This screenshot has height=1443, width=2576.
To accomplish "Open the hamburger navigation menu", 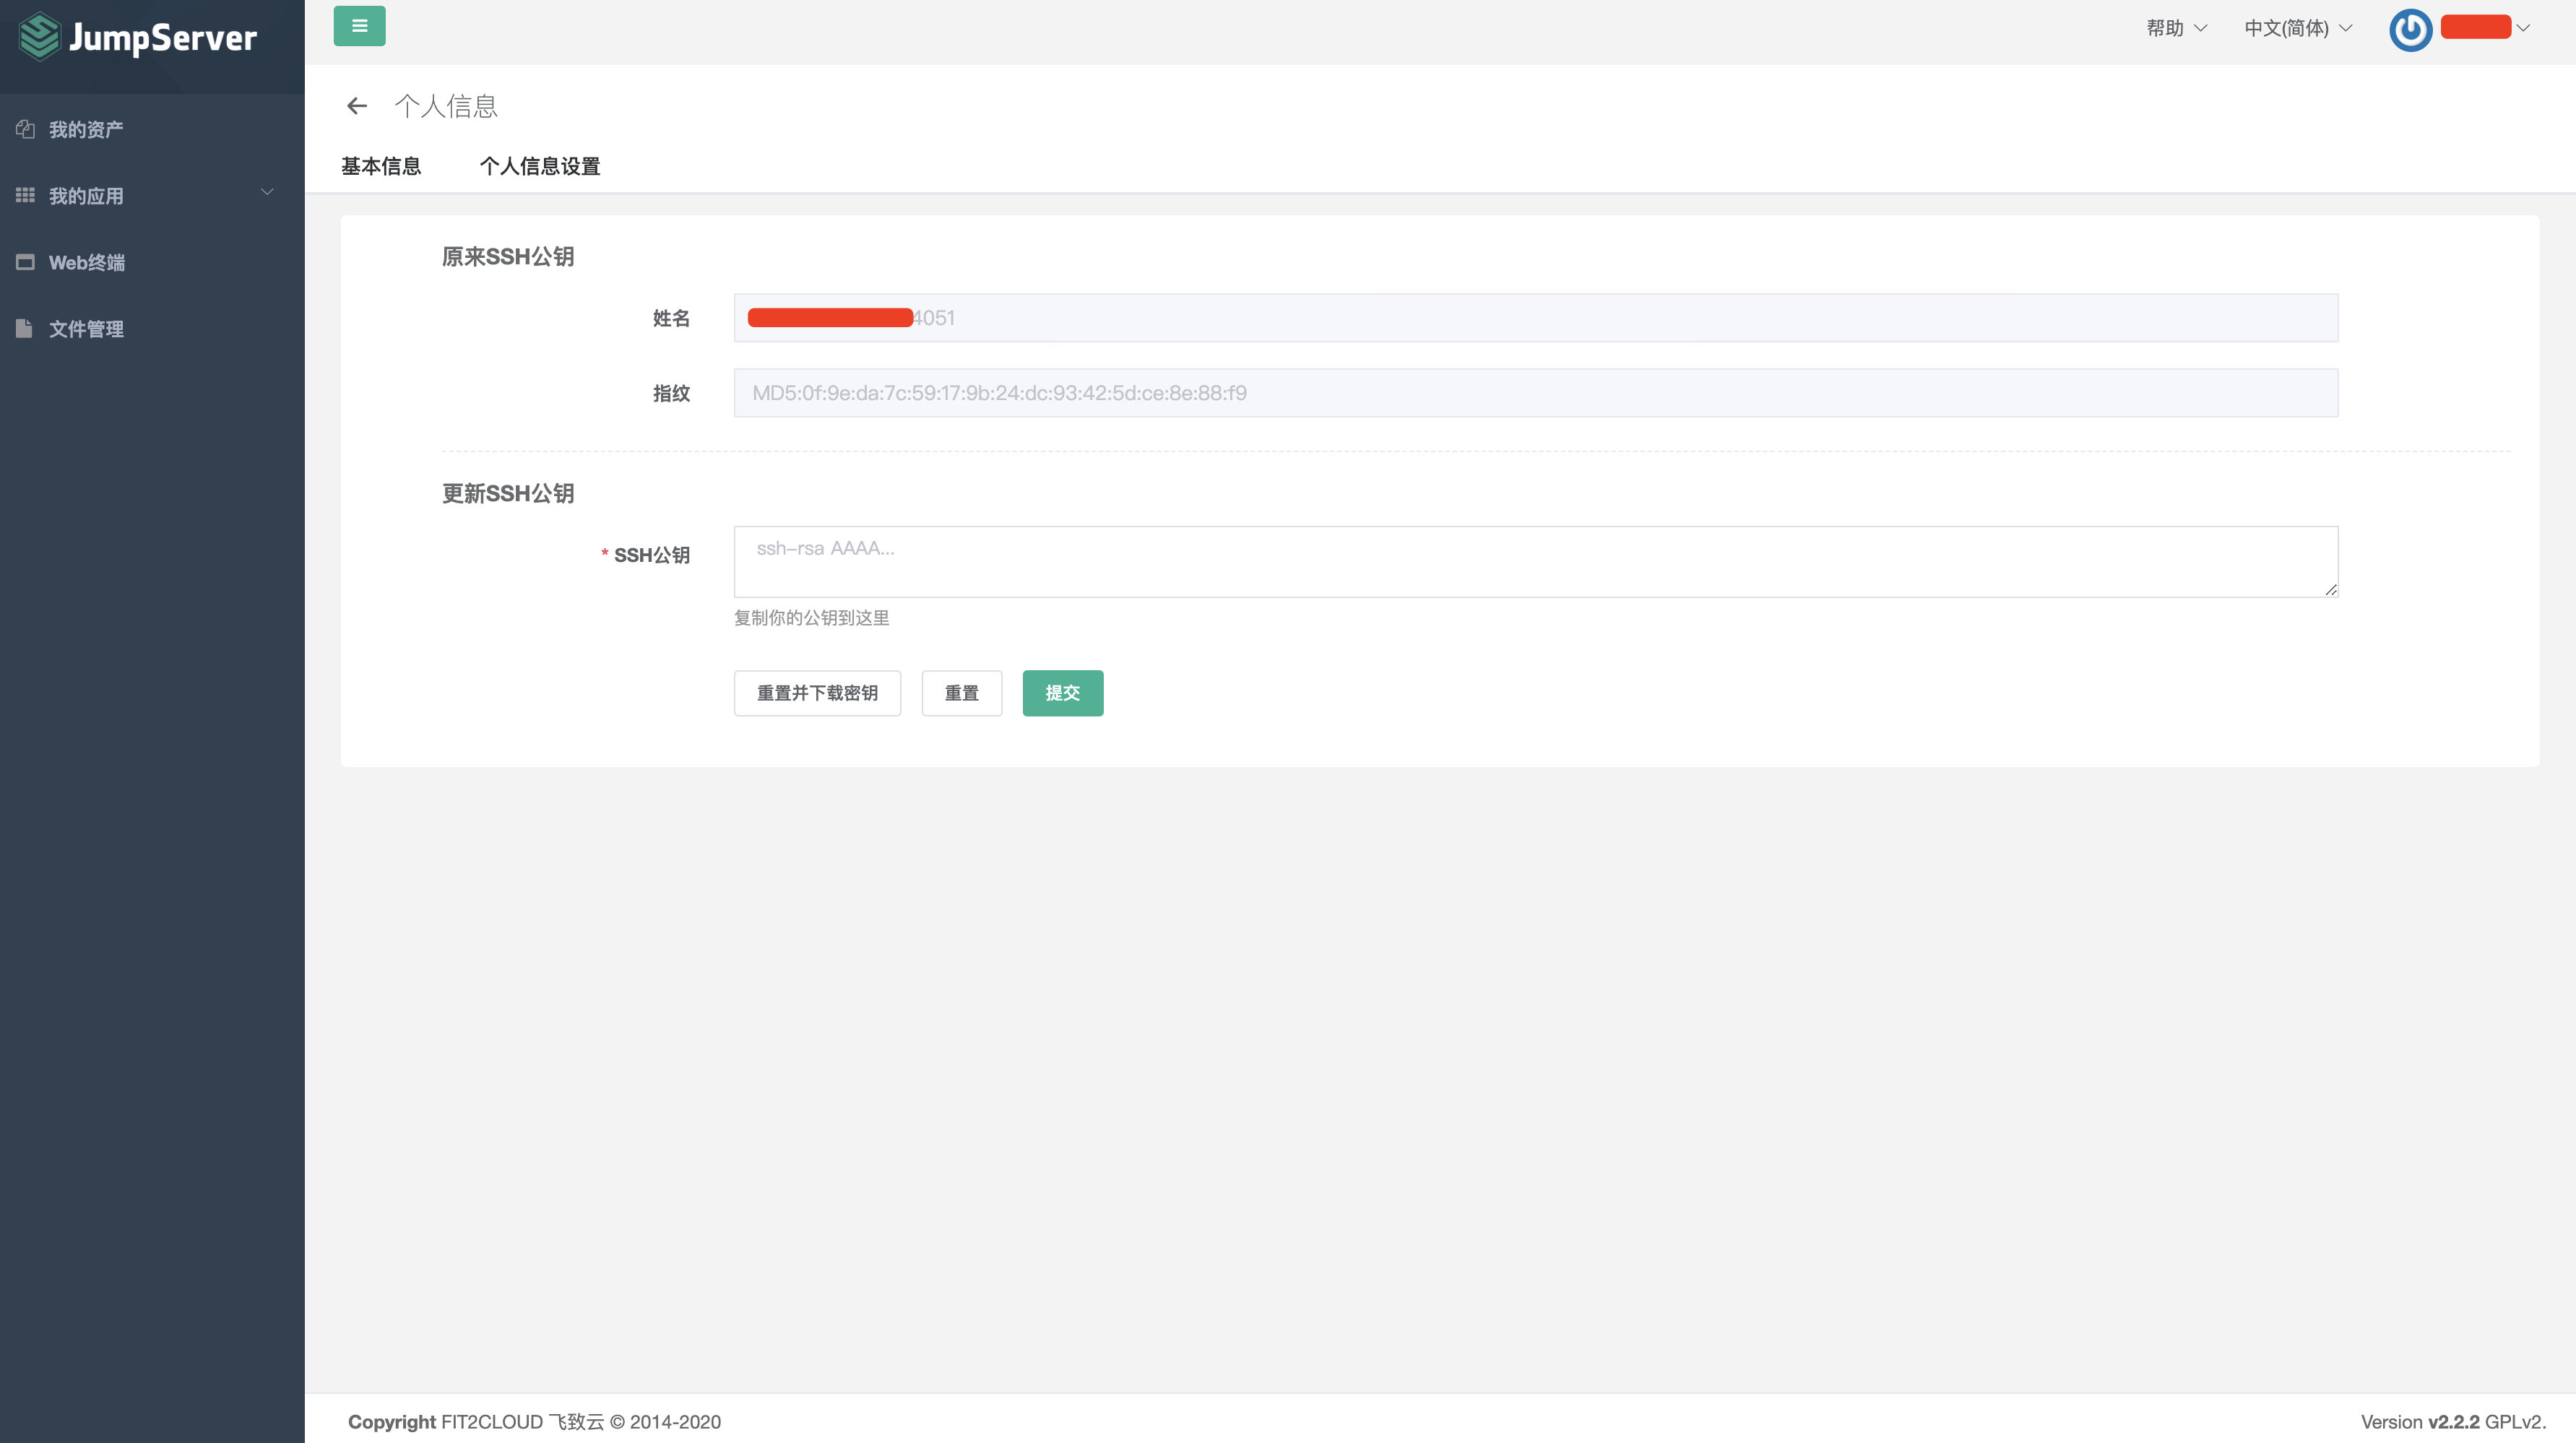I will [359, 26].
